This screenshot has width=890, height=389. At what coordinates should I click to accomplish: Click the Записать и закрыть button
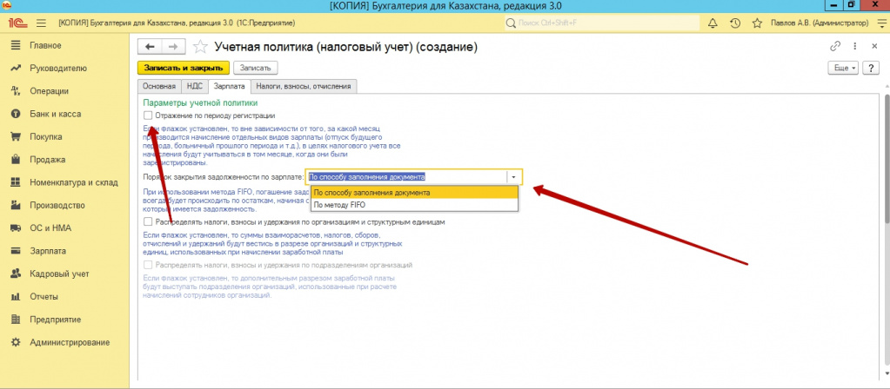(184, 68)
